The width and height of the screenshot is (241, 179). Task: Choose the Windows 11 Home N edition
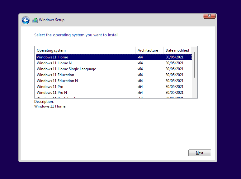coord(54,63)
